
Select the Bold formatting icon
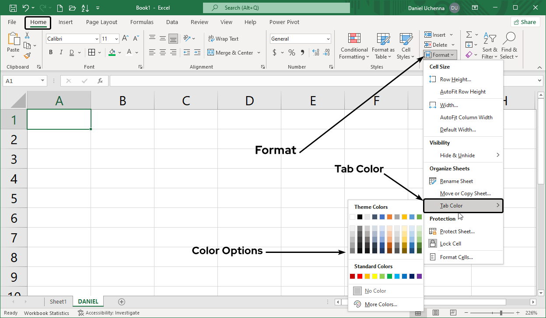(50, 52)
